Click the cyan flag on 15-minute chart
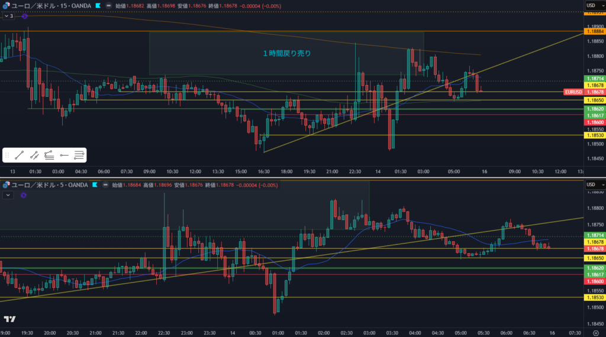This screenshot has width=606, height=337. click(x=98, y=6)
